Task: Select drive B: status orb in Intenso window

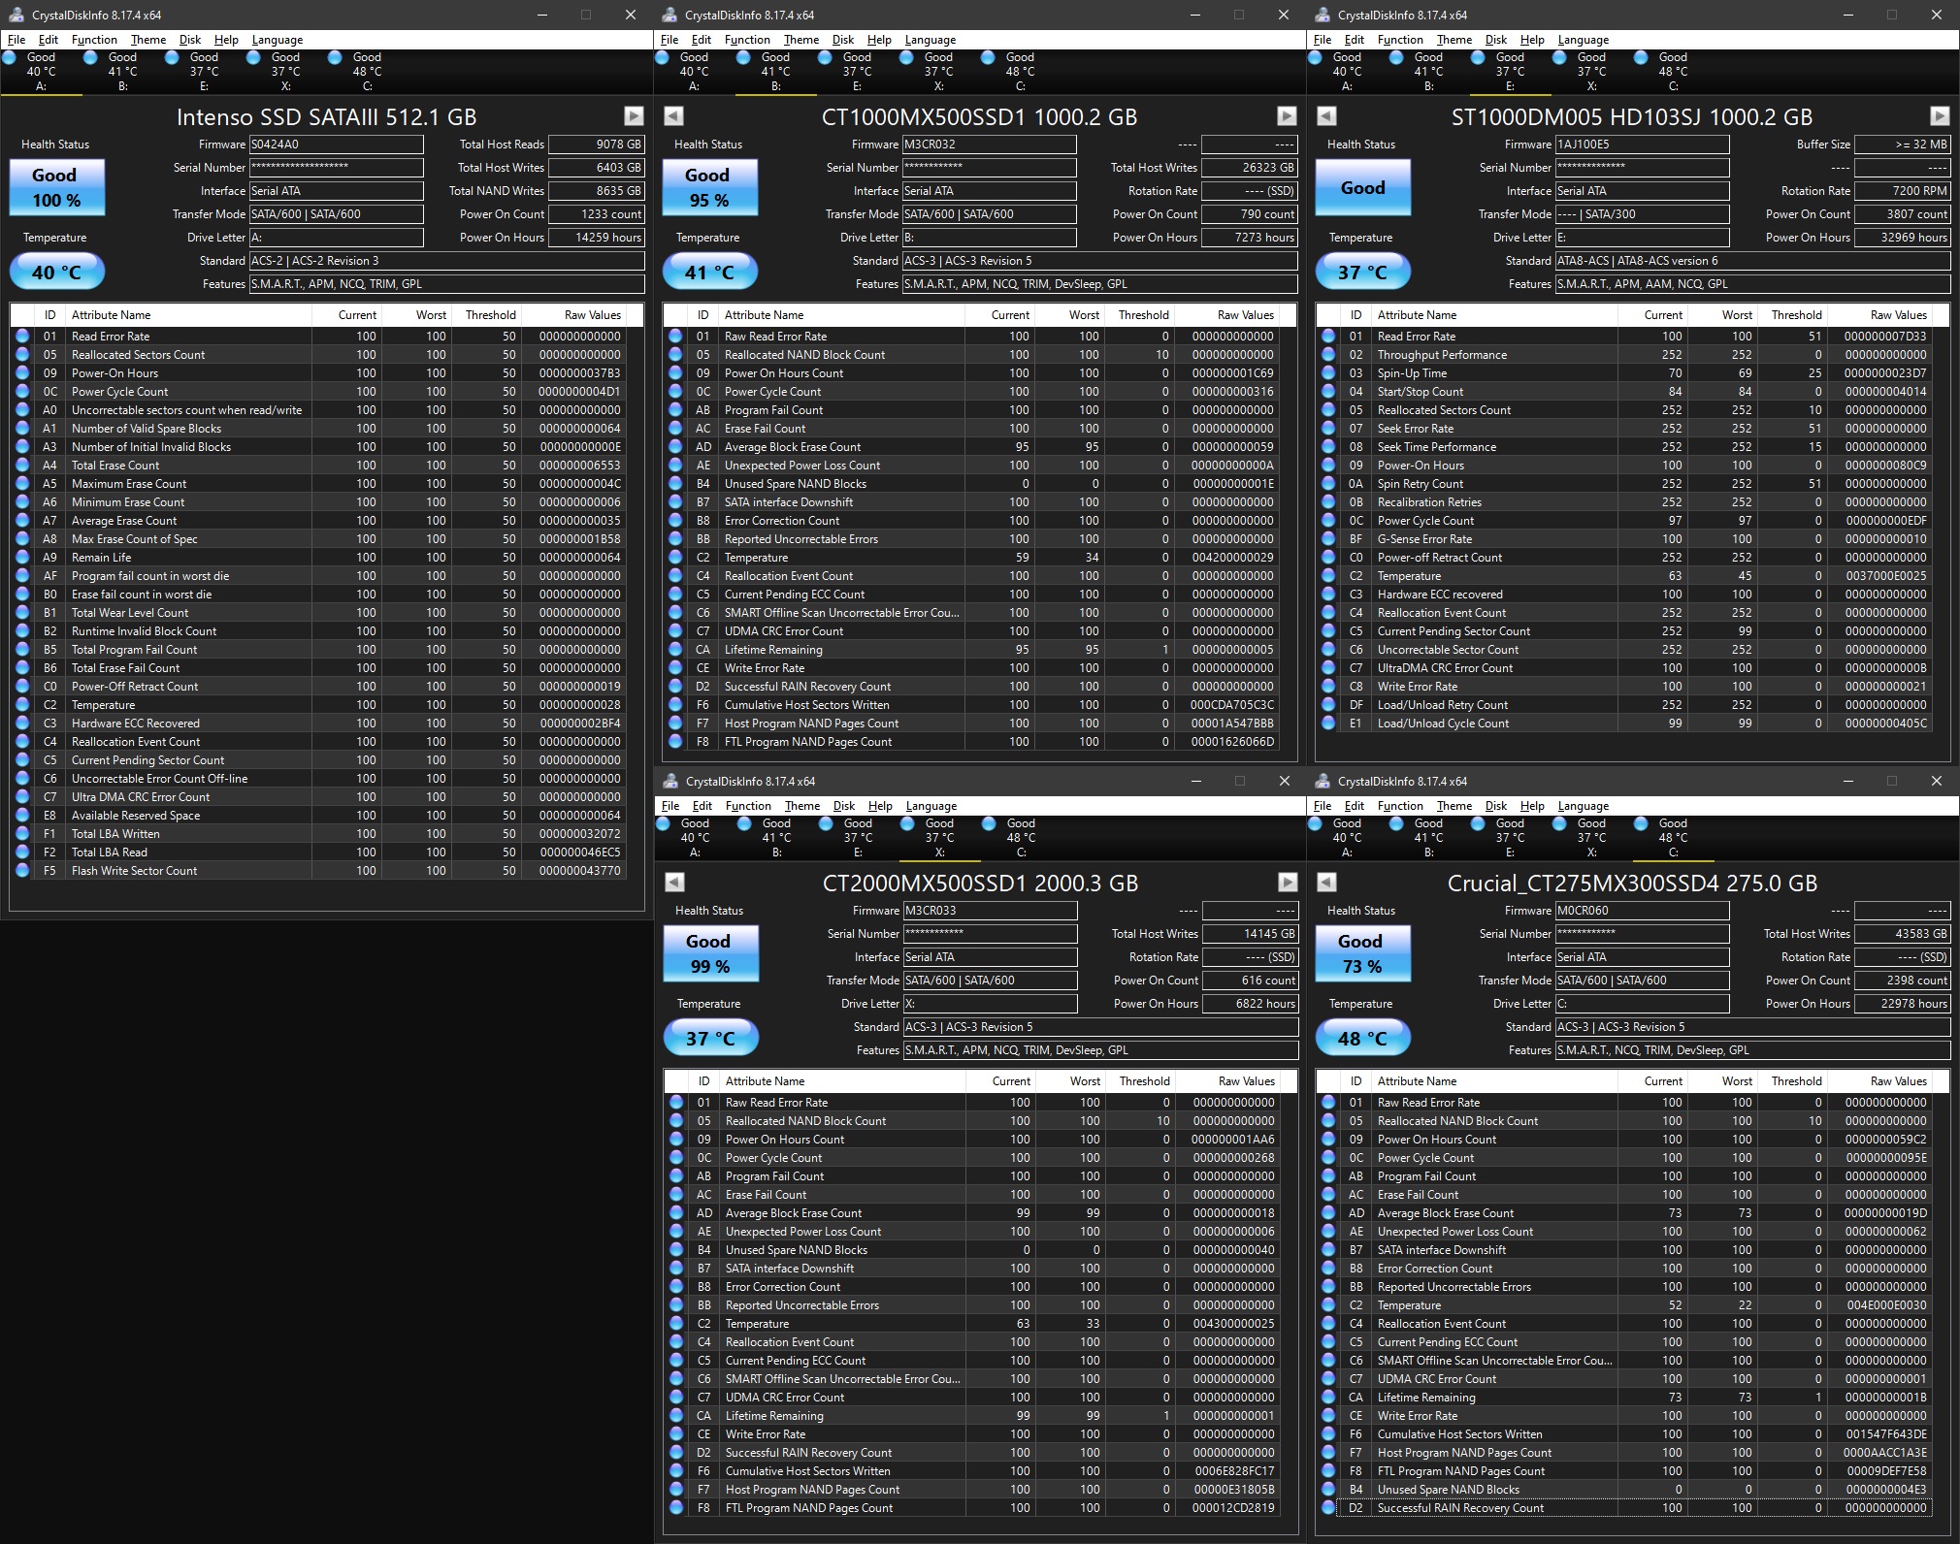Action: tap(90, 57)
